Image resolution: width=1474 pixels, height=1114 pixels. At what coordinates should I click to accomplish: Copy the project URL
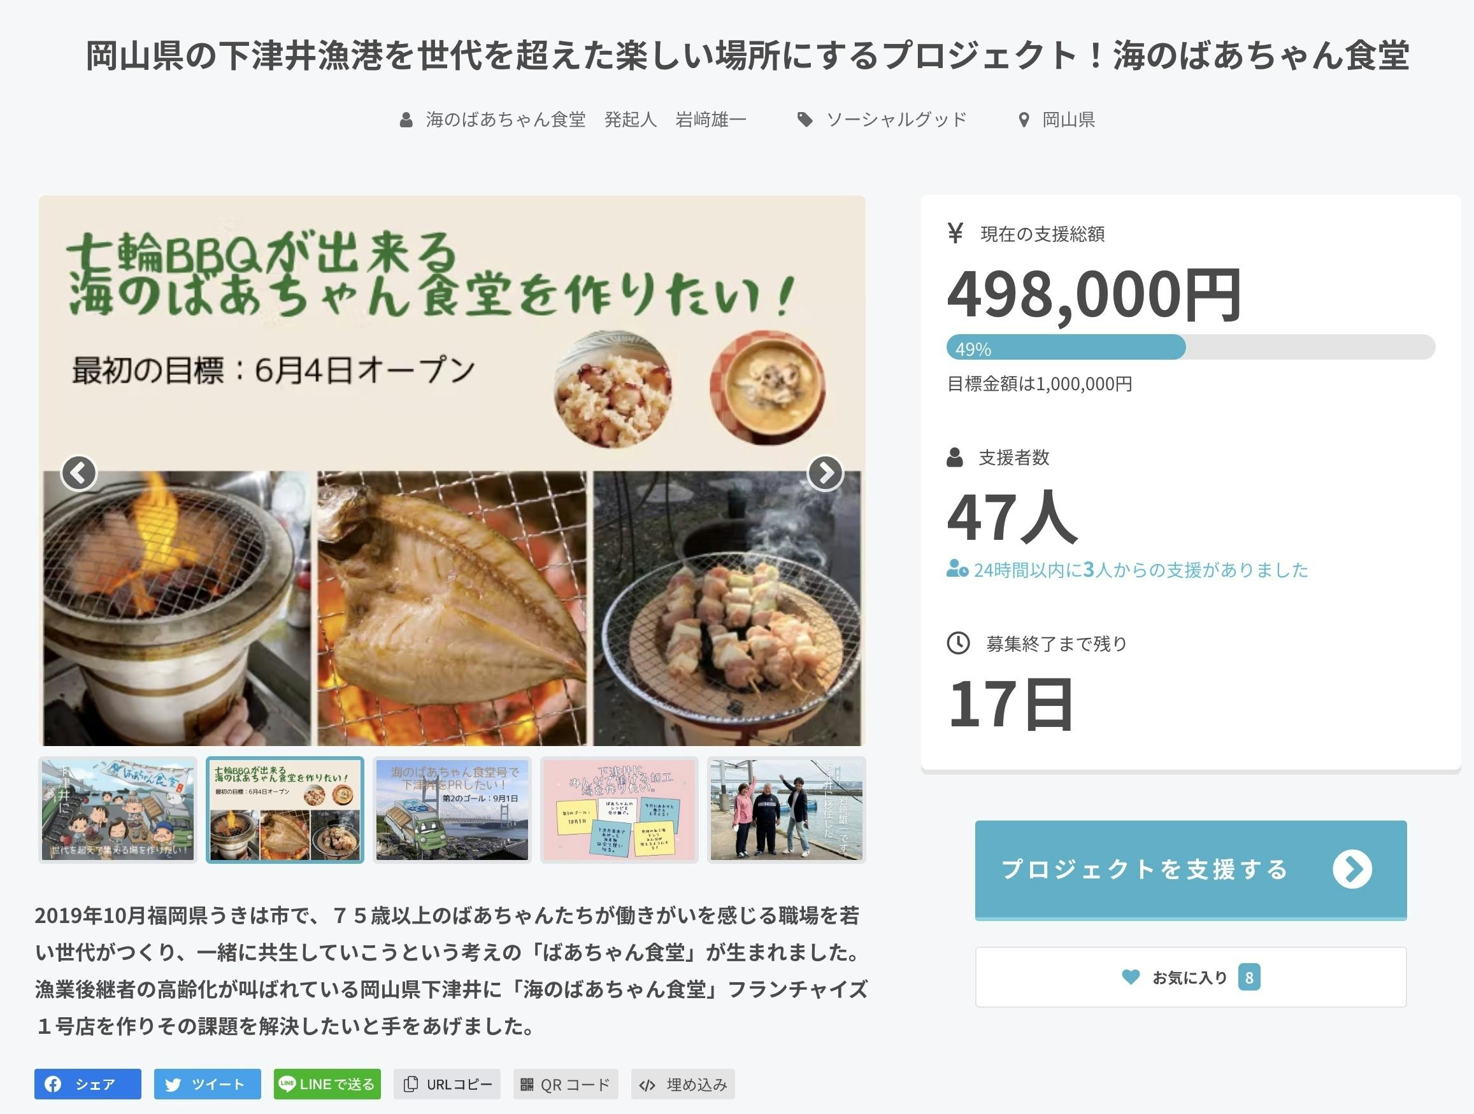point(447,1084)
